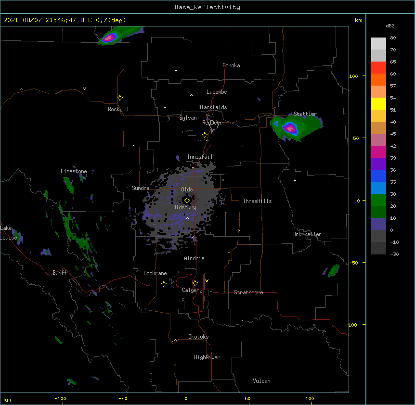
Task: Click the red 65 dBZ legend swatch
Action: pos(378,68)
